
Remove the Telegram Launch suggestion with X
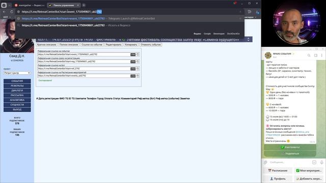240,18
